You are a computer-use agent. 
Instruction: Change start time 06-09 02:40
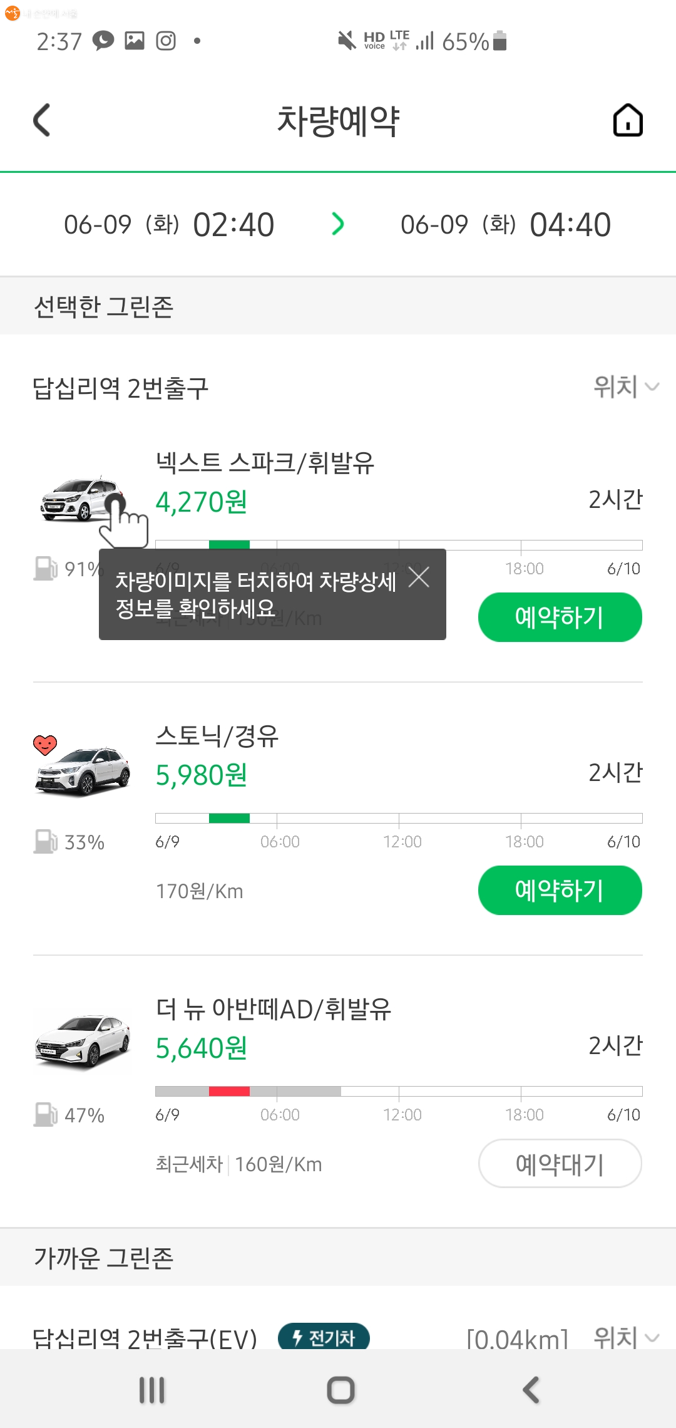click(x=169, y=224)
